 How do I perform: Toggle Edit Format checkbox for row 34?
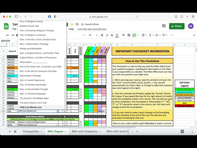(81, 125)
